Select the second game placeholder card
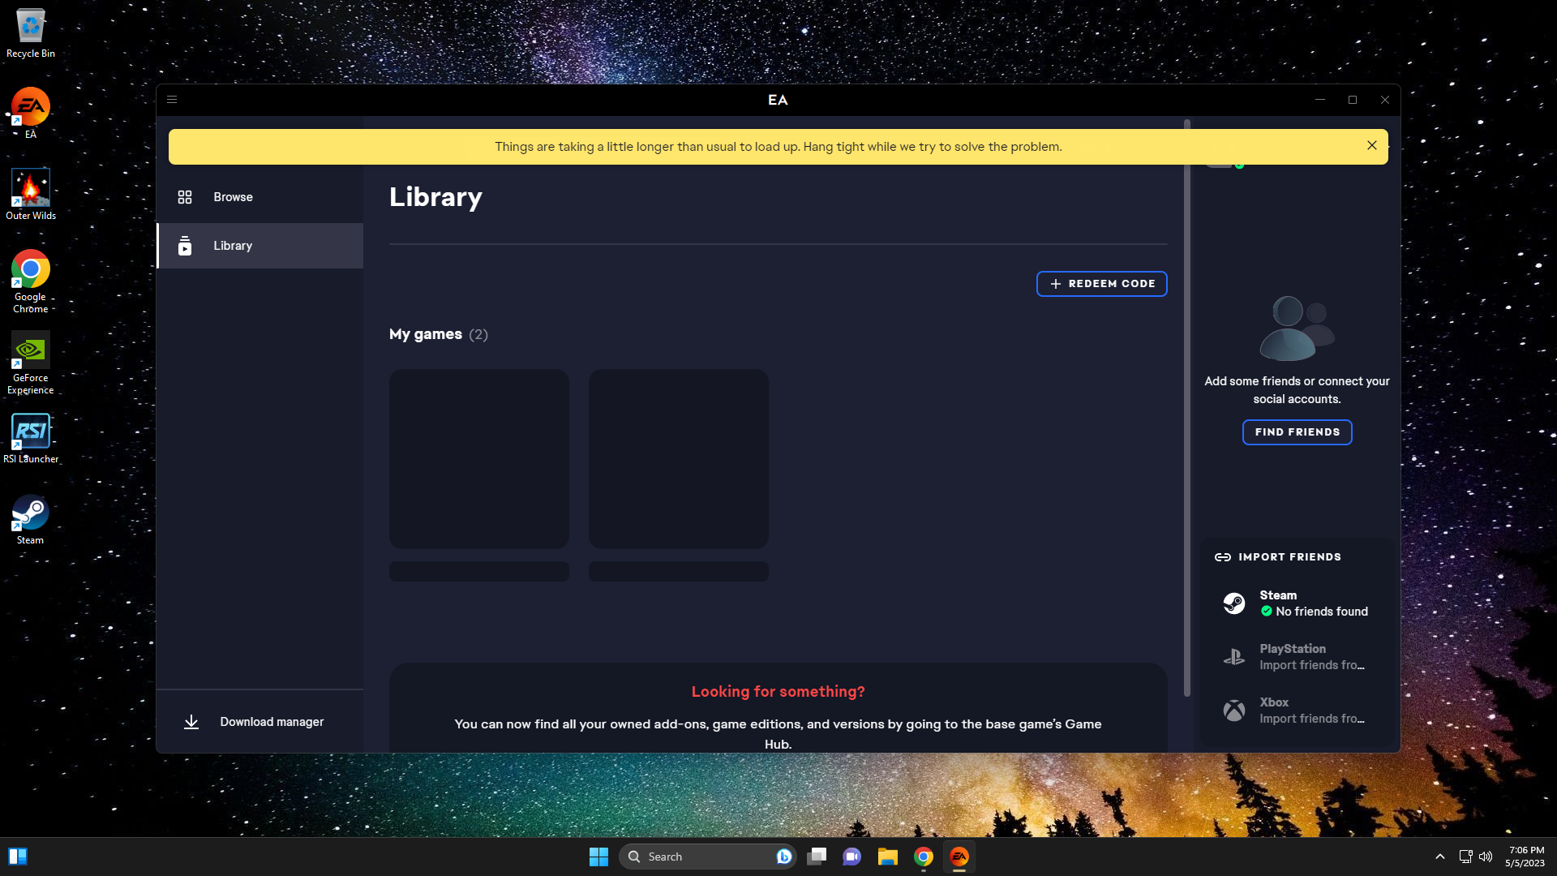The height and width of the screenshot is (876, 1557). [x=679, y=459]
